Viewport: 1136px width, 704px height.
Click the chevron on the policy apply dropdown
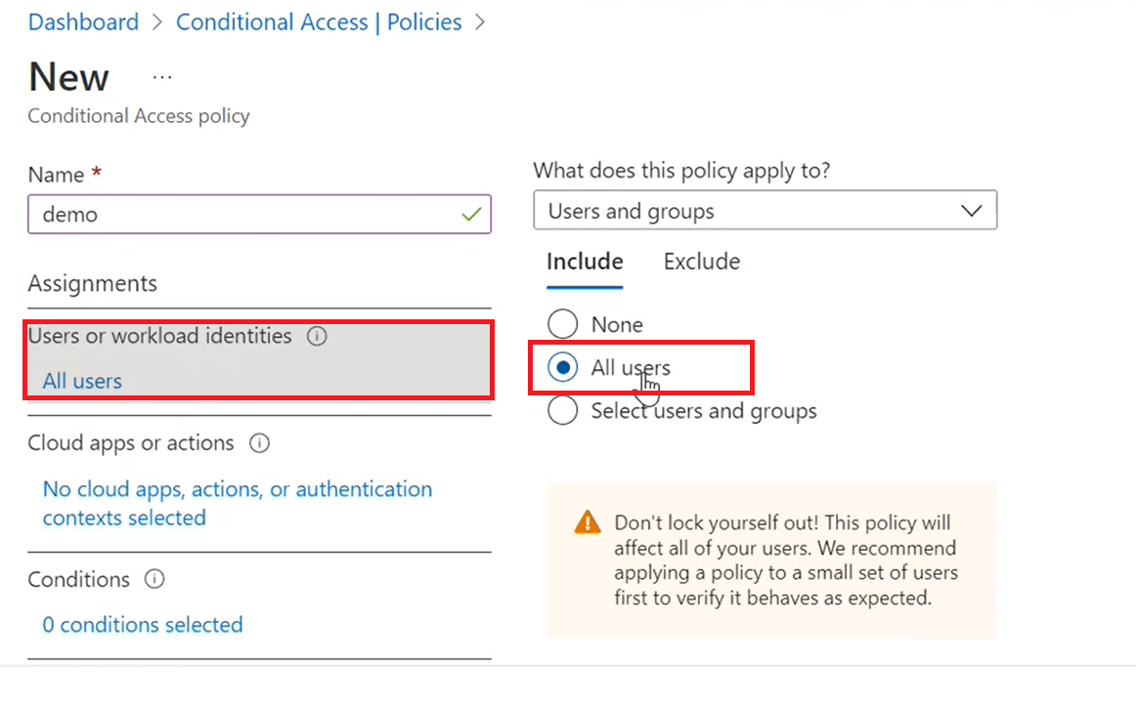(972, 210)
